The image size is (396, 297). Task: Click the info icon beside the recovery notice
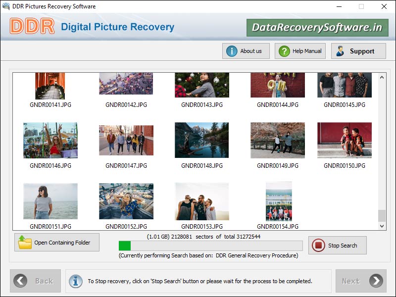tap(75, 281)
